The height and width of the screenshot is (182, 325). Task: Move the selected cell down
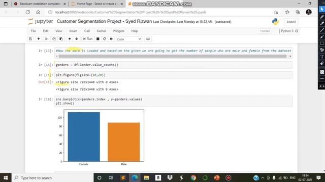[x=77, y=39]
